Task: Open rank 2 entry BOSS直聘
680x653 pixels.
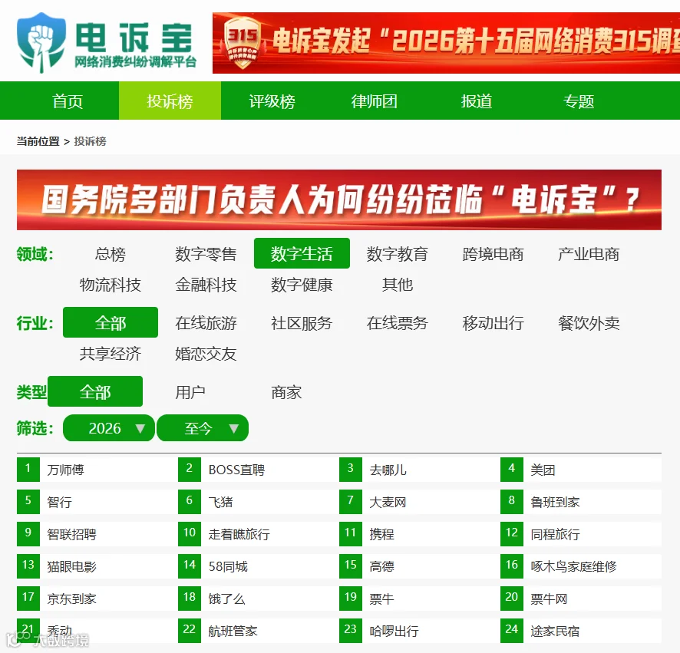Action: pos(236,470)
